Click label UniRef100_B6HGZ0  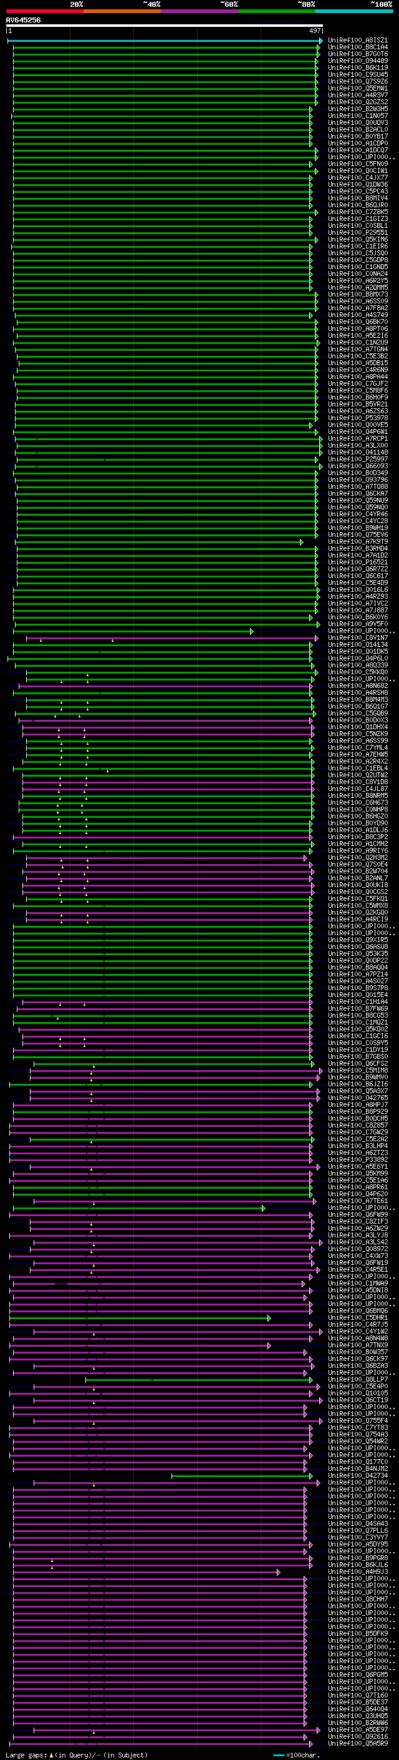pyautogui.click(x=357, y=816)
